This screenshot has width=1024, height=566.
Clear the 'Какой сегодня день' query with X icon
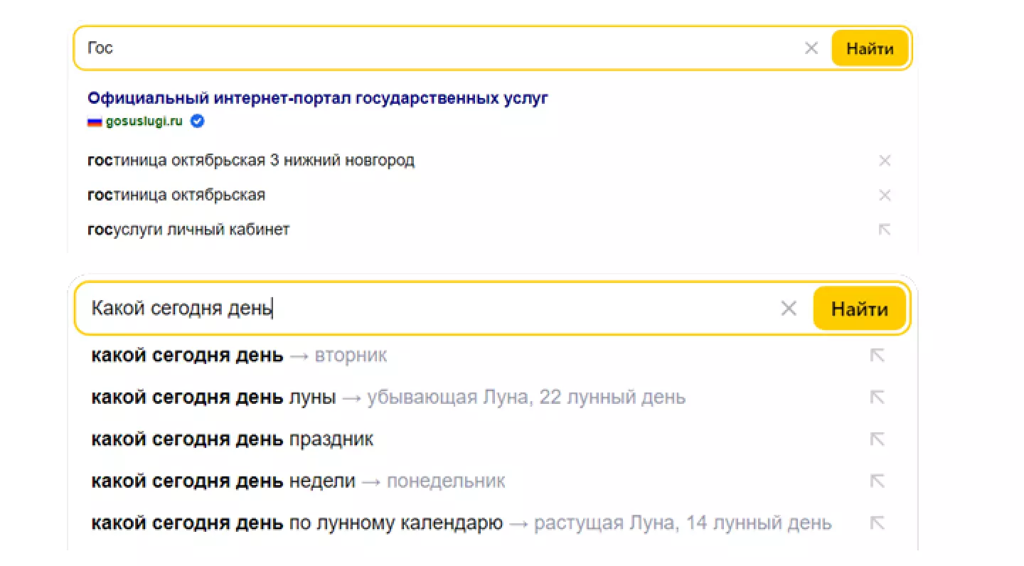(x=789, y=309)
